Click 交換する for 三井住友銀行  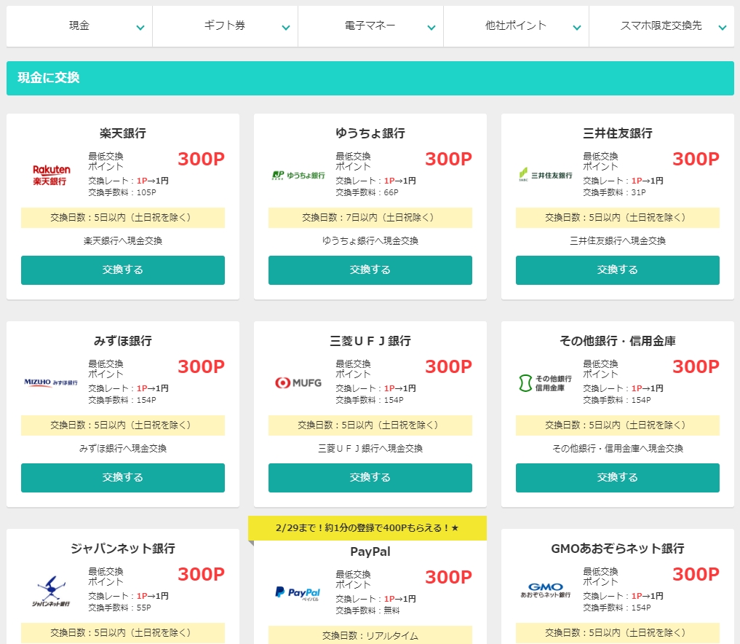[617, 270]
